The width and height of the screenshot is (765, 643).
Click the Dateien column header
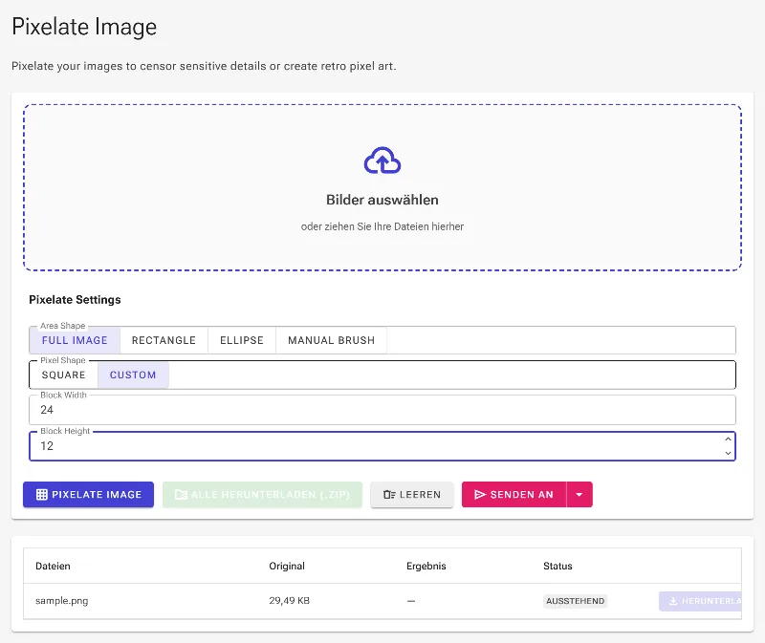pyautogui.click(x=53, y=566)
